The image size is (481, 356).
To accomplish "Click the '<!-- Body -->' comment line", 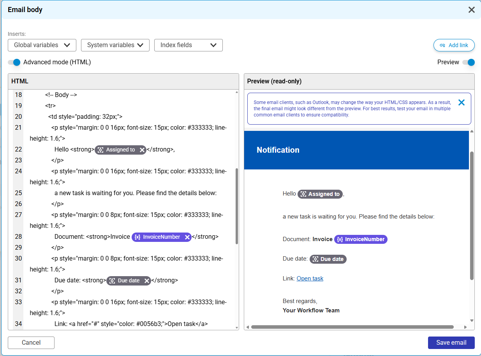I will click(x=61, y=95).
